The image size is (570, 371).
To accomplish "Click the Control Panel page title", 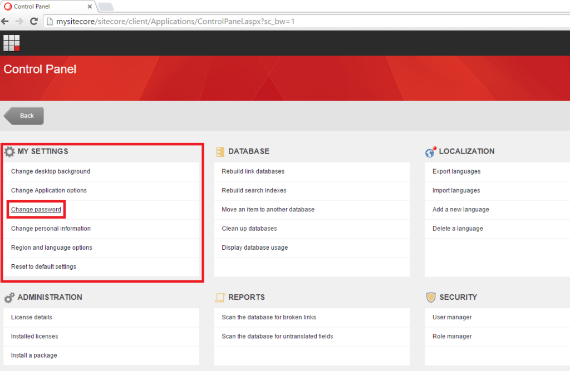I will coord(40,69).
